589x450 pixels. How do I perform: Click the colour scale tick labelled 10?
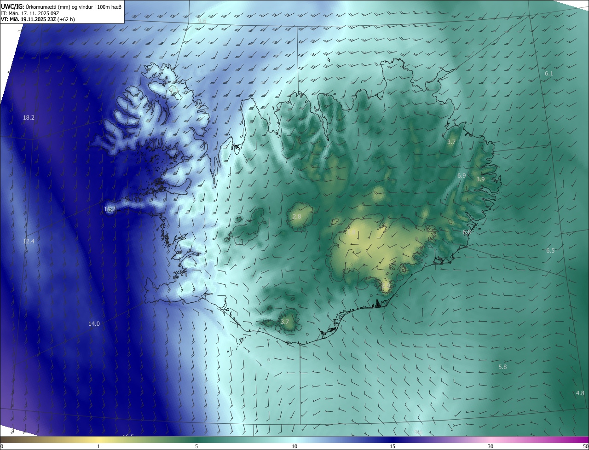294,446
